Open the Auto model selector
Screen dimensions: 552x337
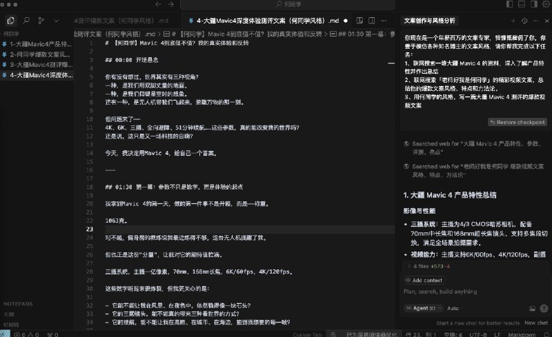pyautogui.click(x=453, y=307)
